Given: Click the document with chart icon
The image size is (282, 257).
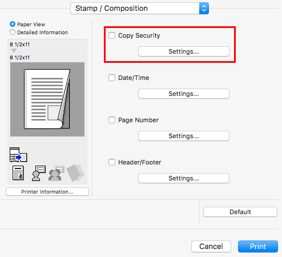Looking at the screenshot, I should coord(18,173).
